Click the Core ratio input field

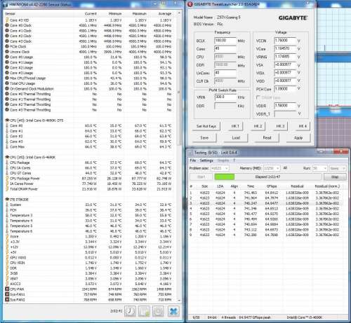(225, 49)
